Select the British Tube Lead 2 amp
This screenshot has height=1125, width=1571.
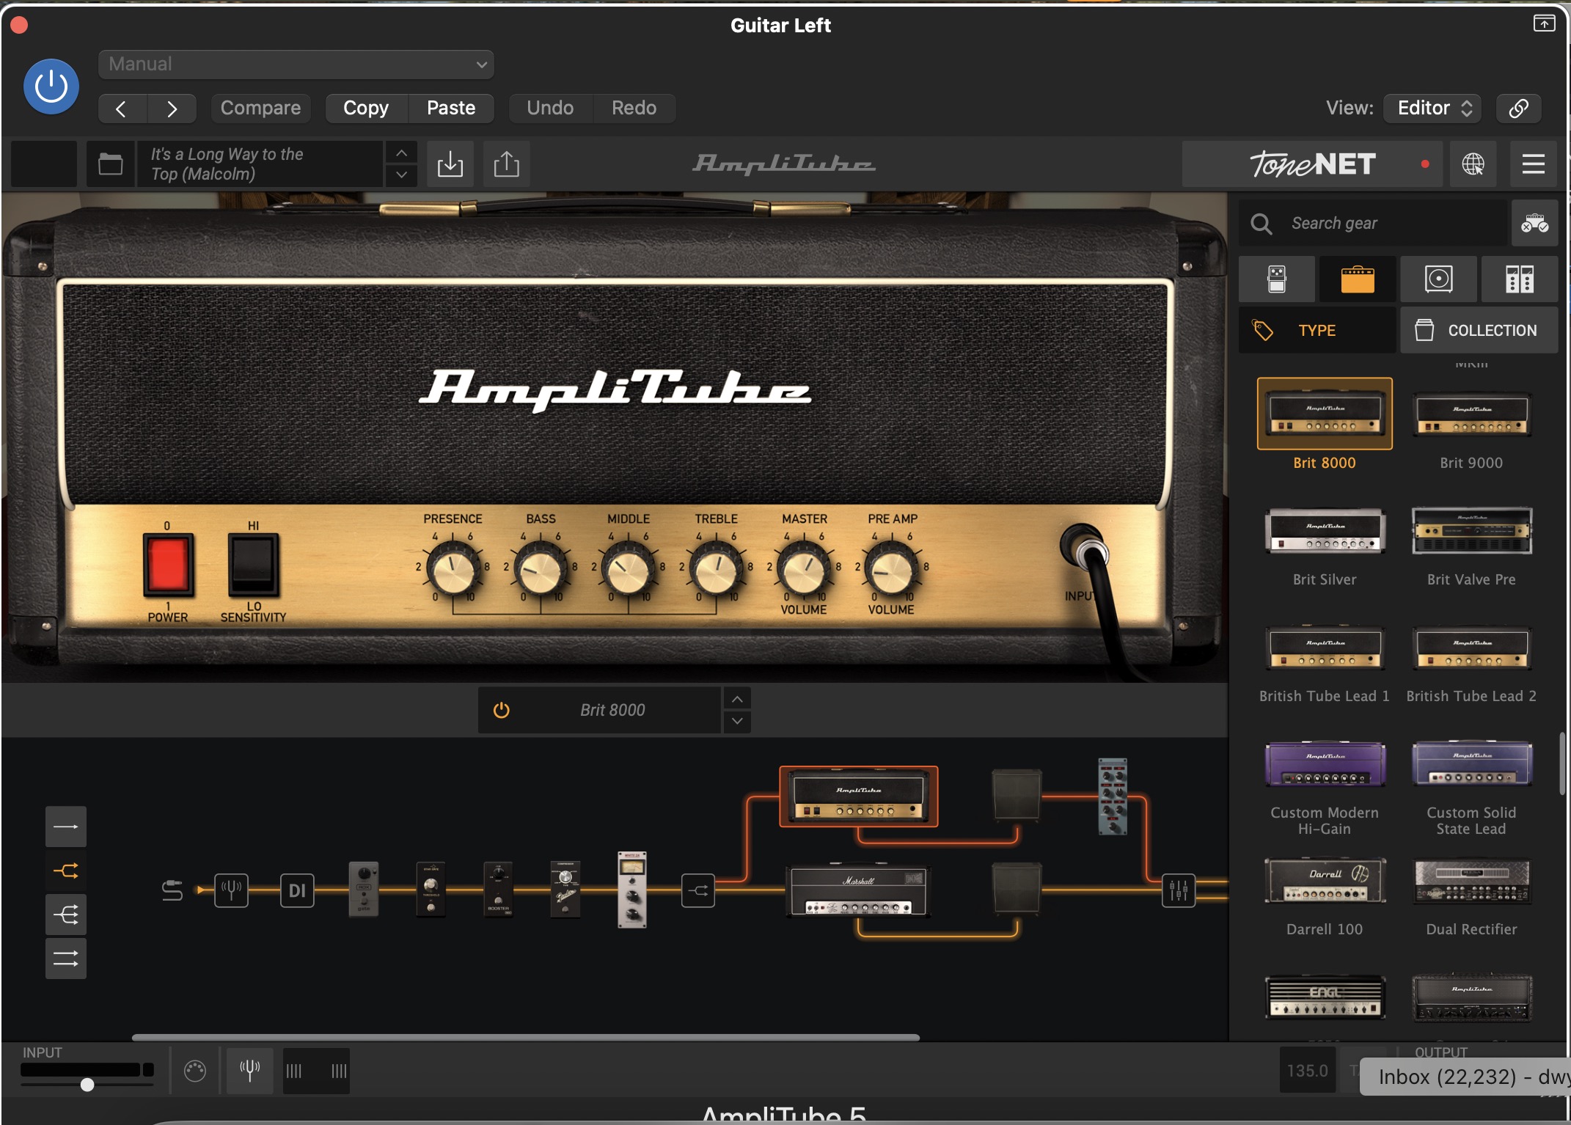[1471, 647]
